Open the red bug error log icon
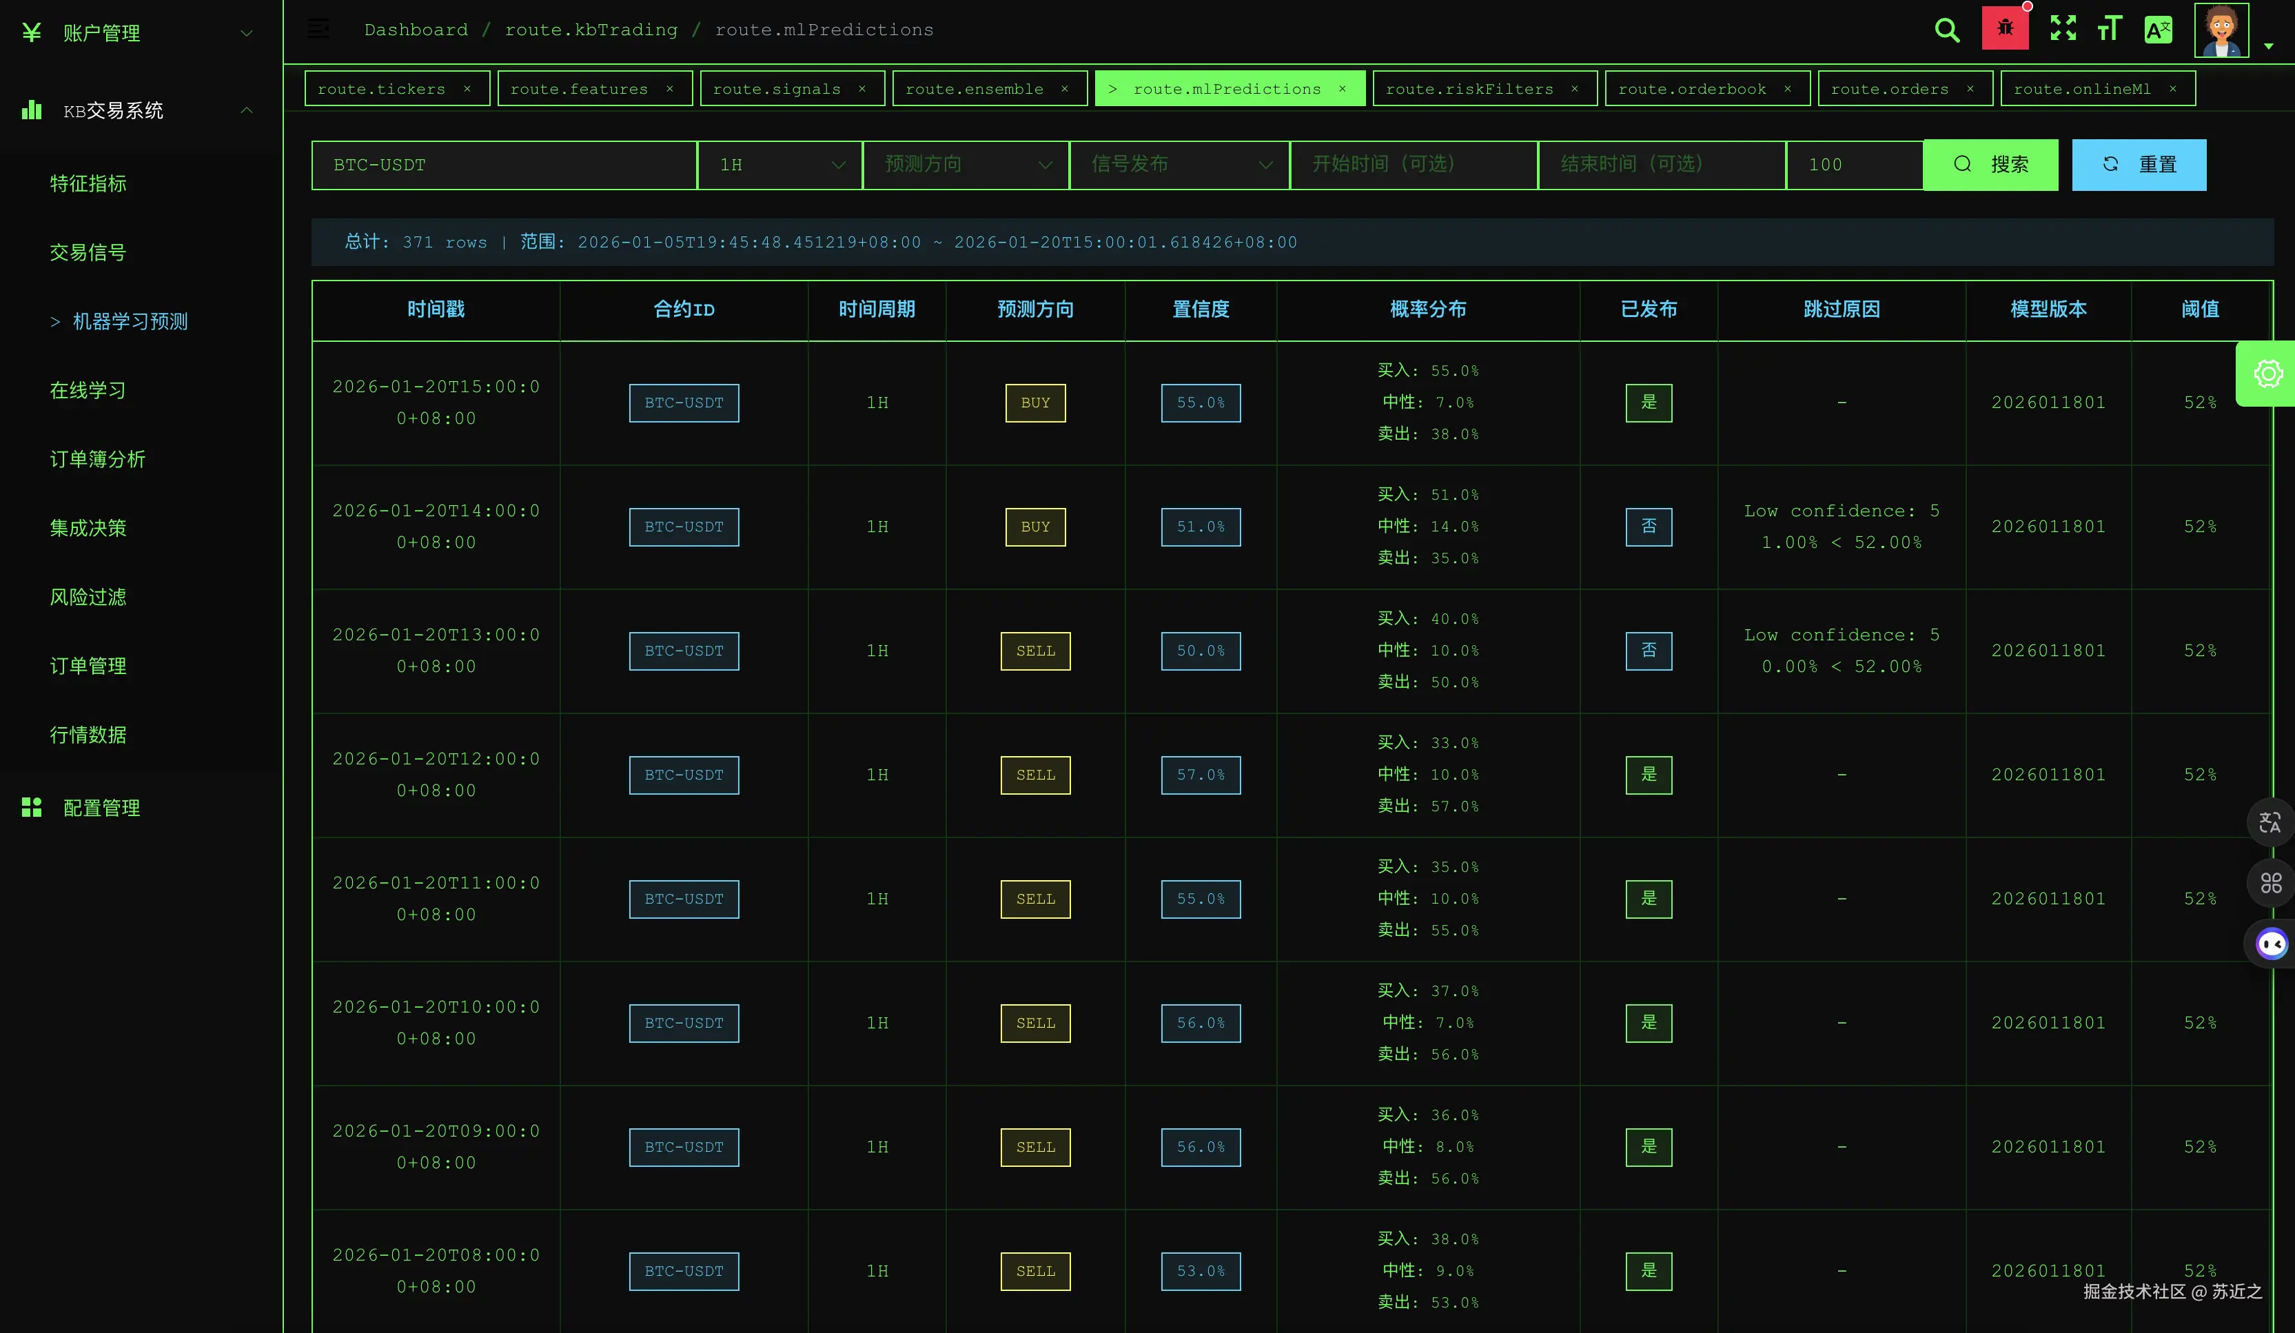 2004,28
